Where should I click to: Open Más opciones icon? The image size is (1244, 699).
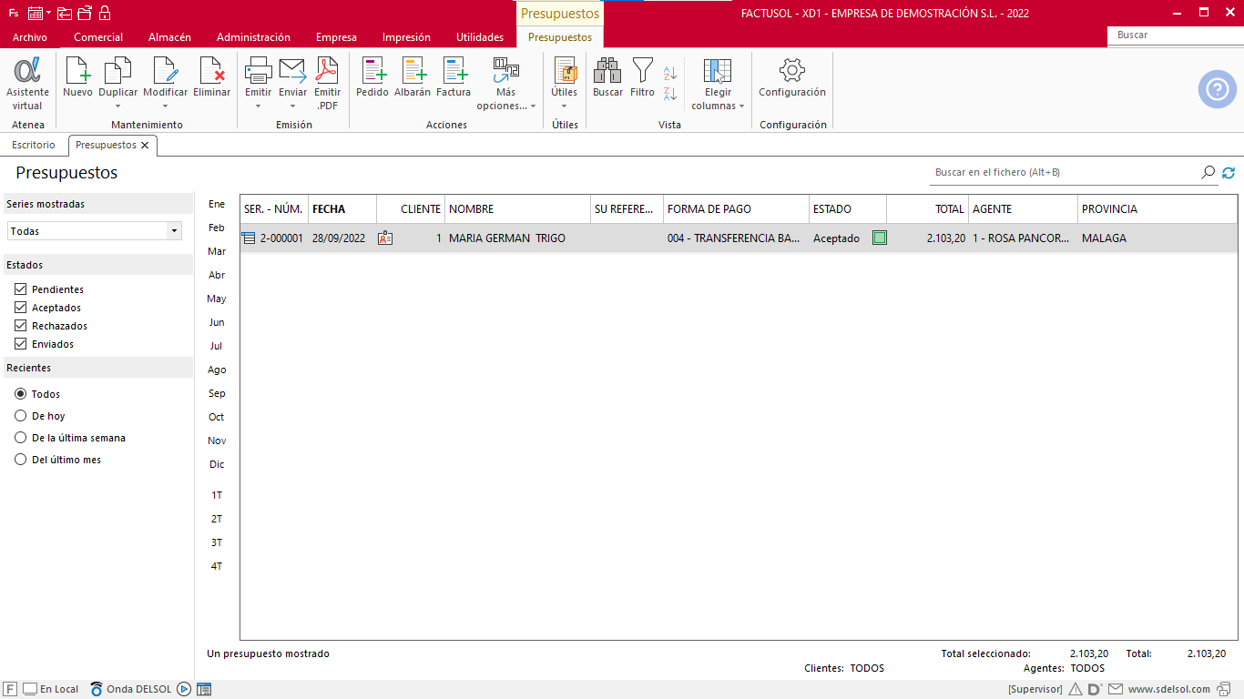pos(506,71)
